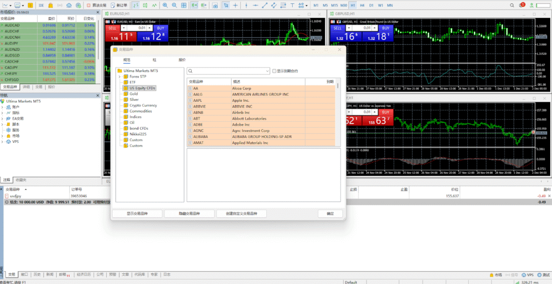
Task: Click the 隐藏交易品种 button
Action: point(189,213)
